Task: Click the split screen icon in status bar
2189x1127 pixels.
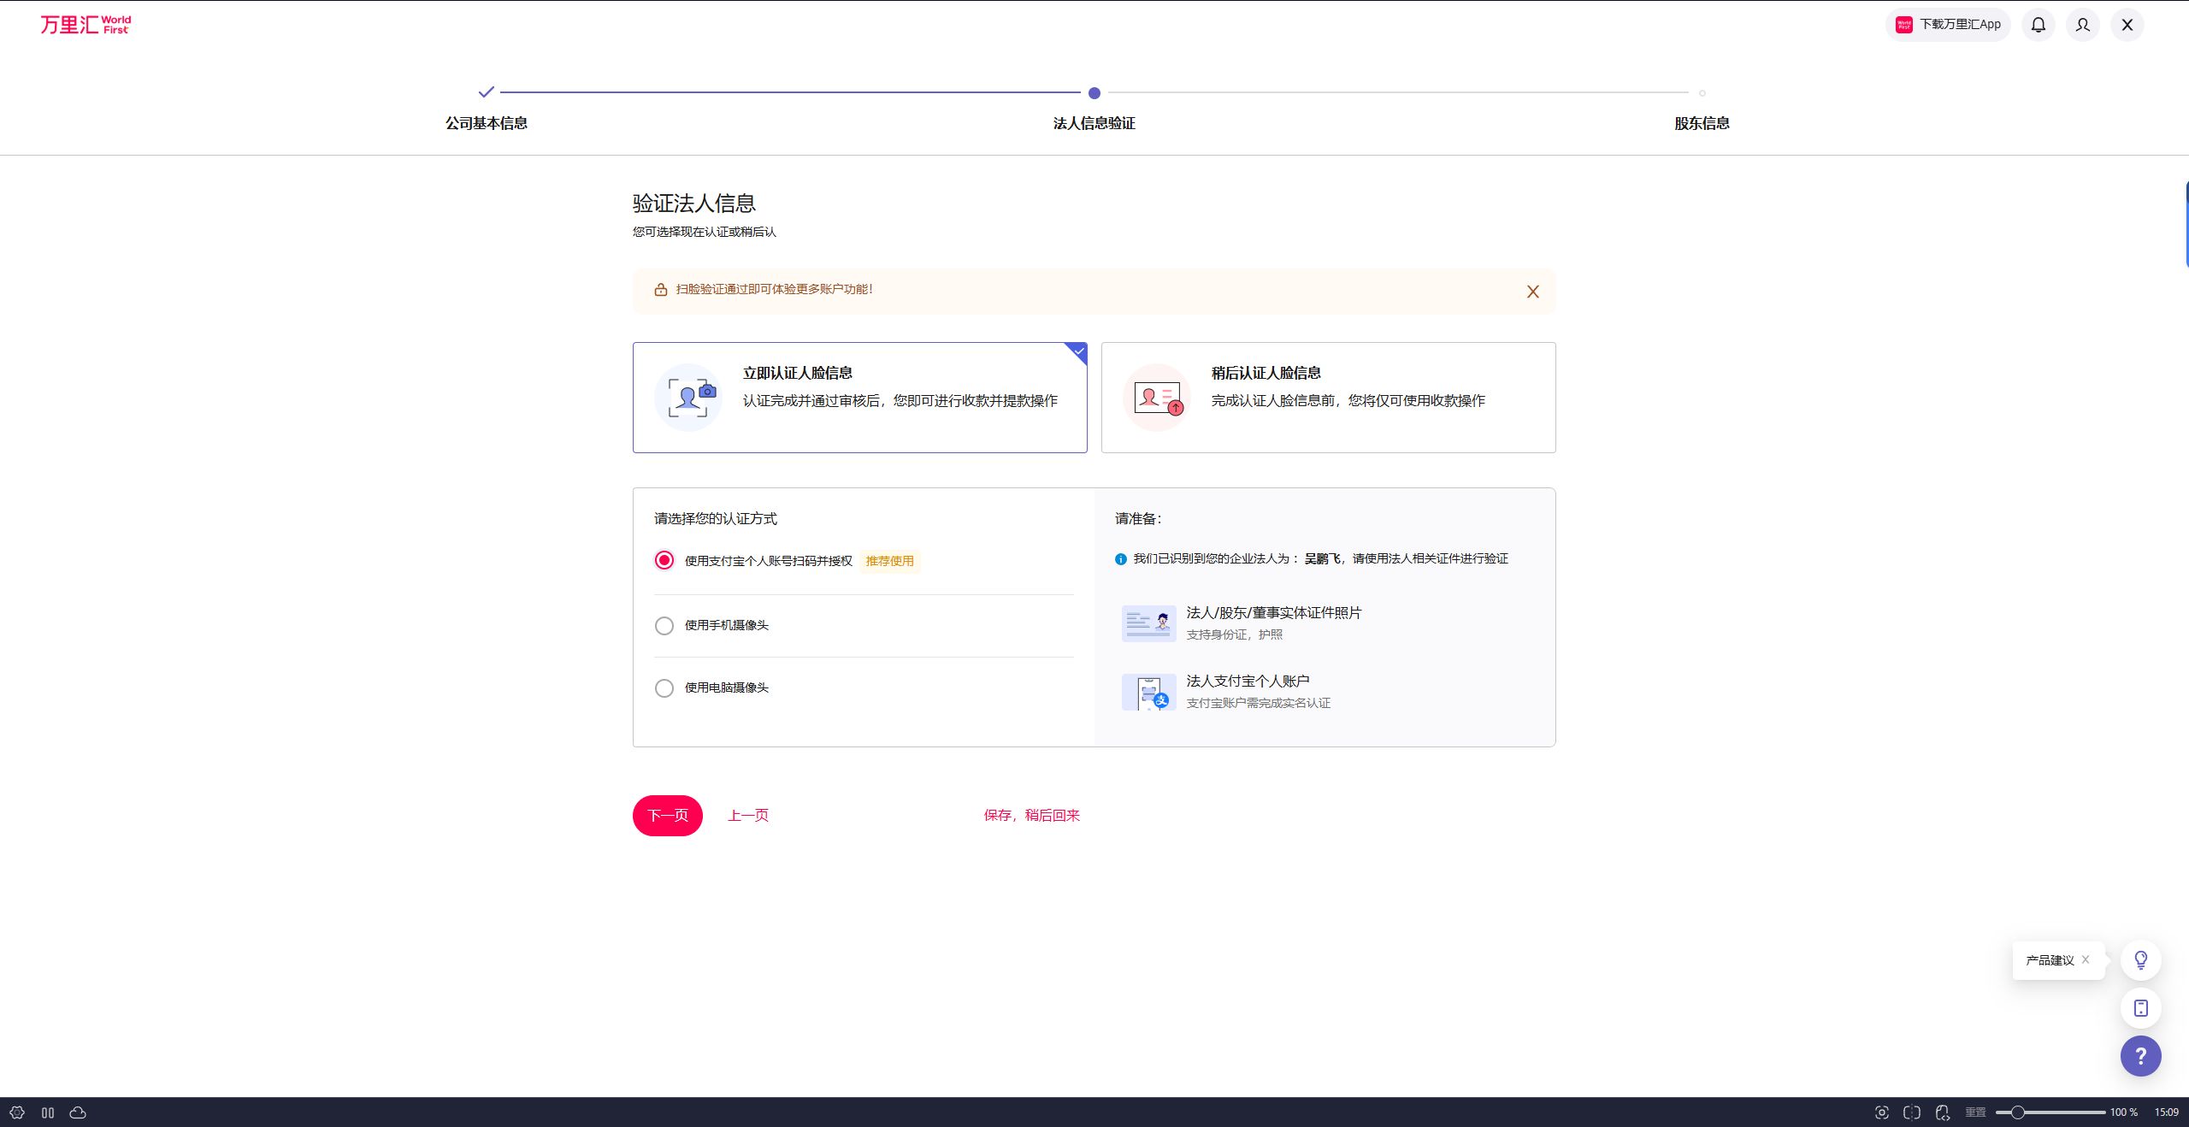Action: click(1912, 1112)
